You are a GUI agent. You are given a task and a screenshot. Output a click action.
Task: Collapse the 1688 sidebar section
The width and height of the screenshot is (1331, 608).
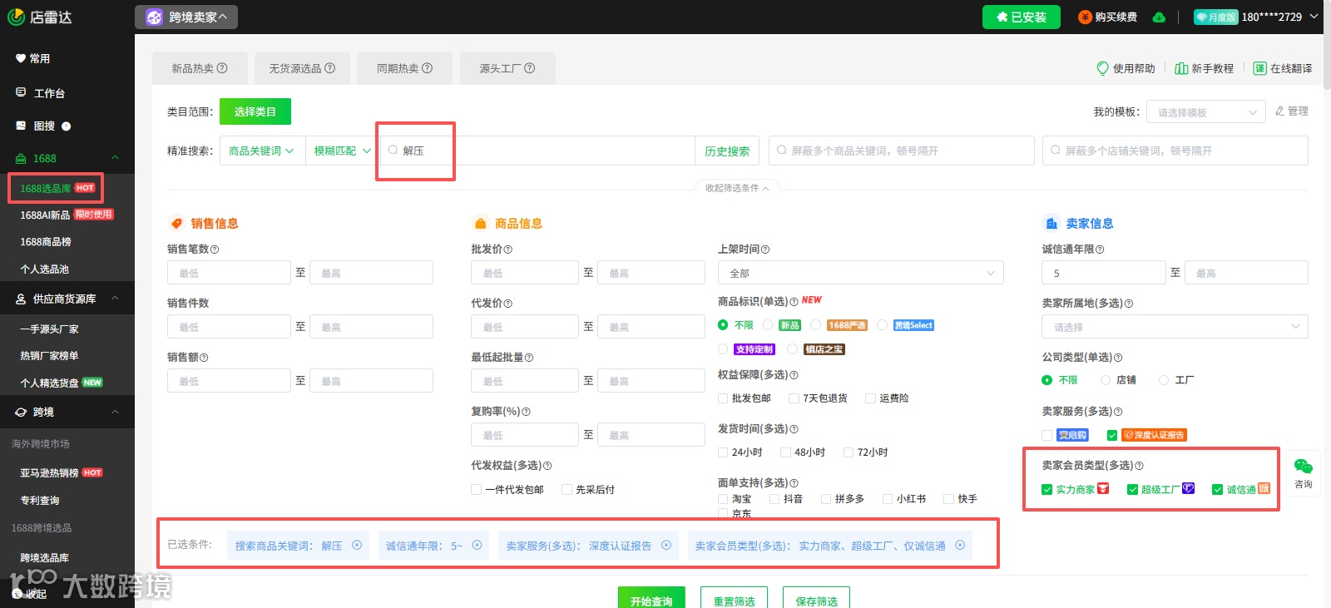[115, 158]
